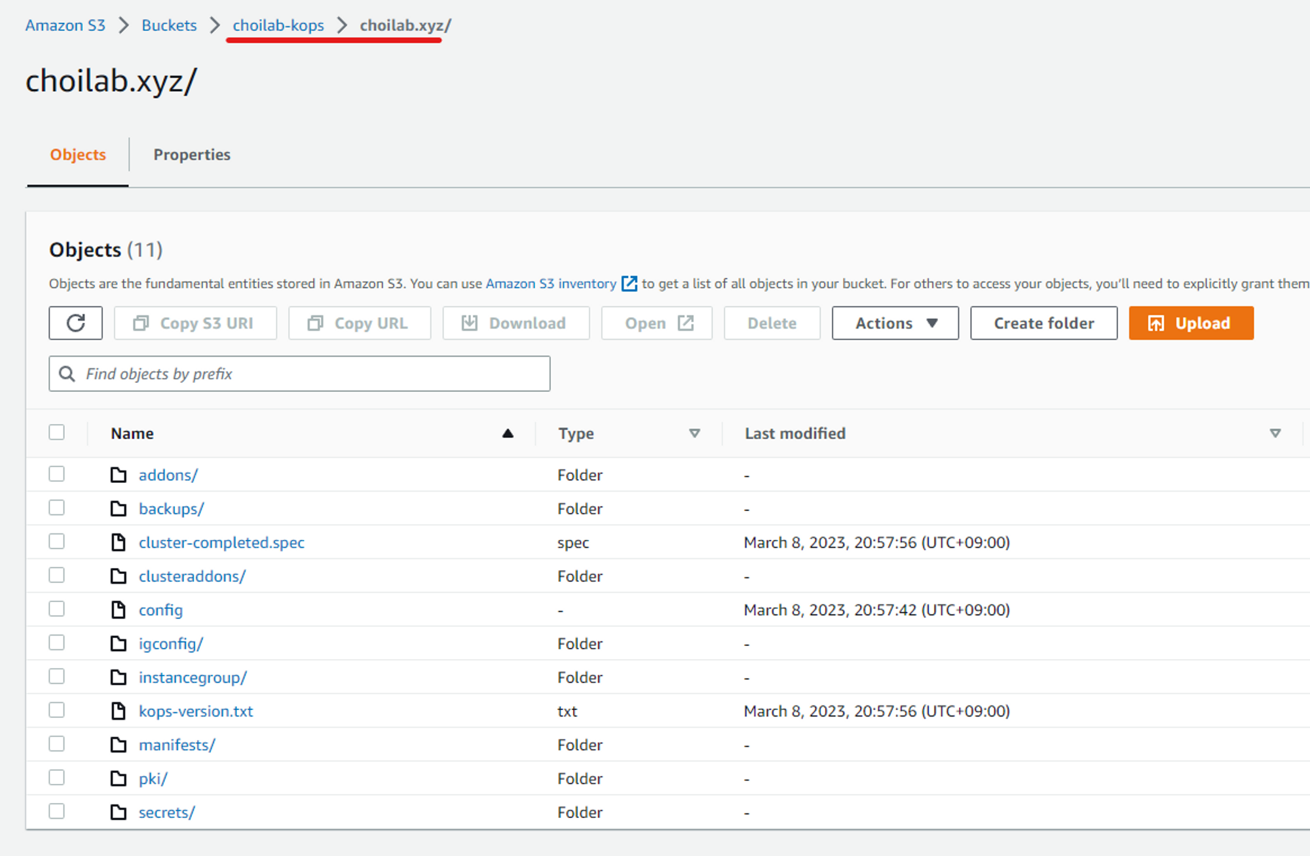Open the manifests/ folder link
Image resolution: width=1310 pixels, height=856 pixels.
(177, 745)
